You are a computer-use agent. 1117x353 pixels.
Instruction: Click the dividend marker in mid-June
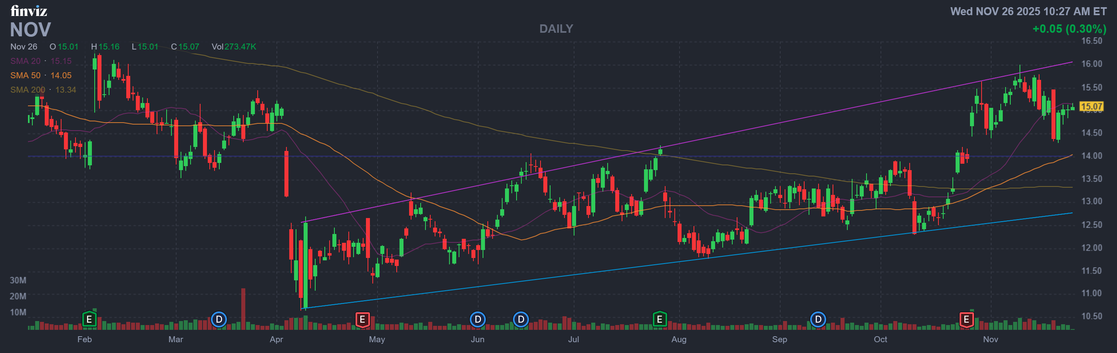click(x=521, y=319)
